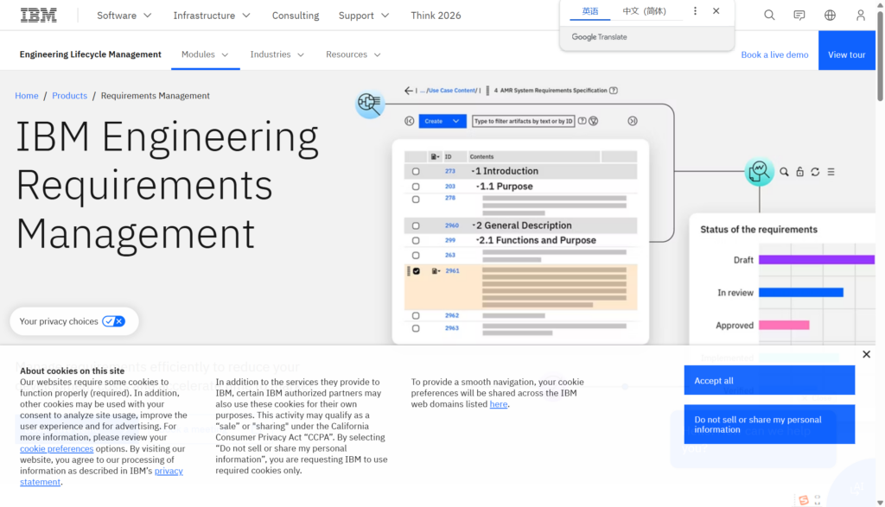Go to Products breadcrumb link
Screen dimensions: 885x507
69,96
